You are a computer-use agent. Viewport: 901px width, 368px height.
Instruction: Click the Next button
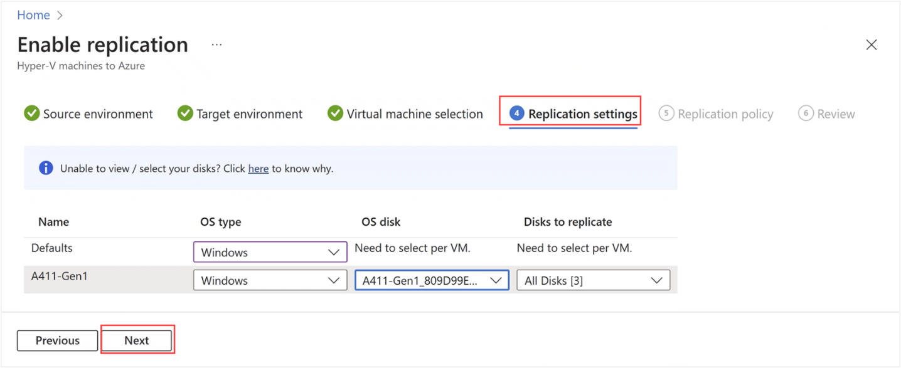coord(137,340)
